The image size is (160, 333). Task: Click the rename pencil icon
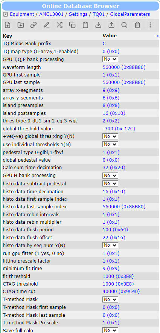(46, 25)
